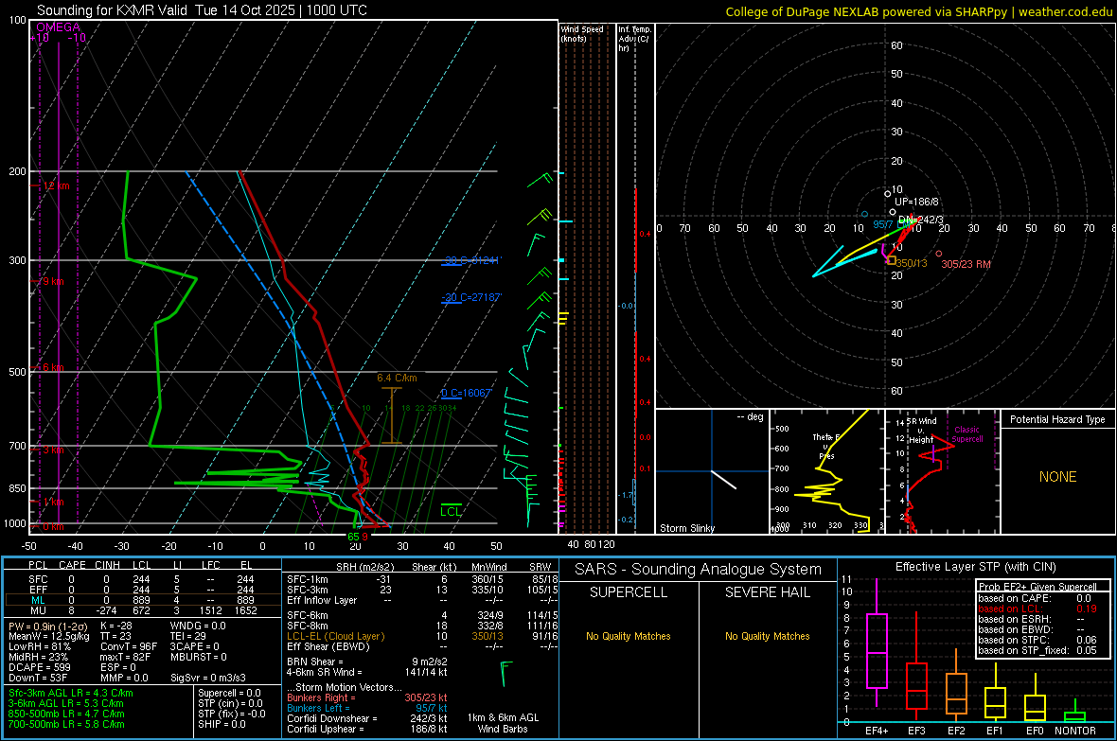Click the 'DCAPE = 599' value

(39, 667)
